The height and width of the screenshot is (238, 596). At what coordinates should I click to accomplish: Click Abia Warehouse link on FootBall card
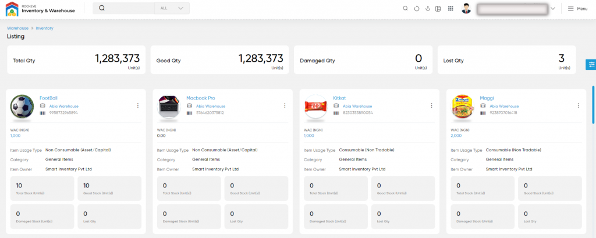(x=64, y=106)
